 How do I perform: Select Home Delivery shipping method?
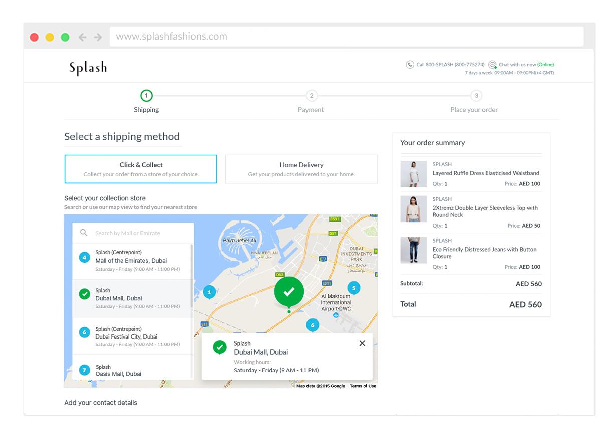[x=301, y=169]
